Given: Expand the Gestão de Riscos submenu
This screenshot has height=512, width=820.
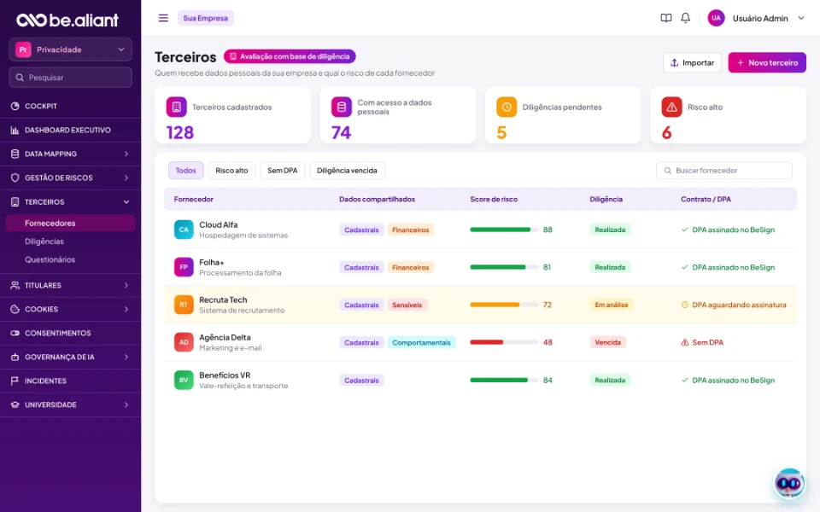Looking at the screenshot, I should pos(126,178).
